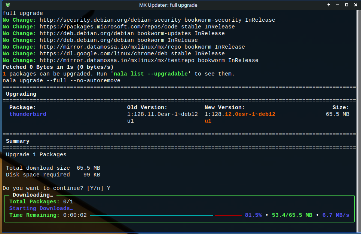This screenshot has width=361, height=234.
Task: Click the 'Do you want to continue? [Y/n]' prompt
Action: (x=53, y=188)
